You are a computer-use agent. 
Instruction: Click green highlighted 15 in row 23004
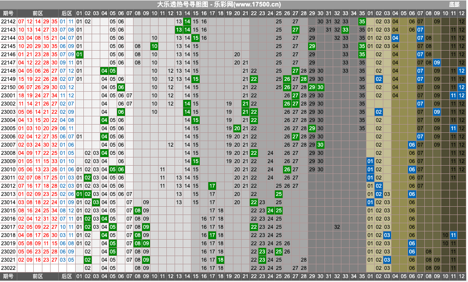pyautogui.click(x=195, y=120)
